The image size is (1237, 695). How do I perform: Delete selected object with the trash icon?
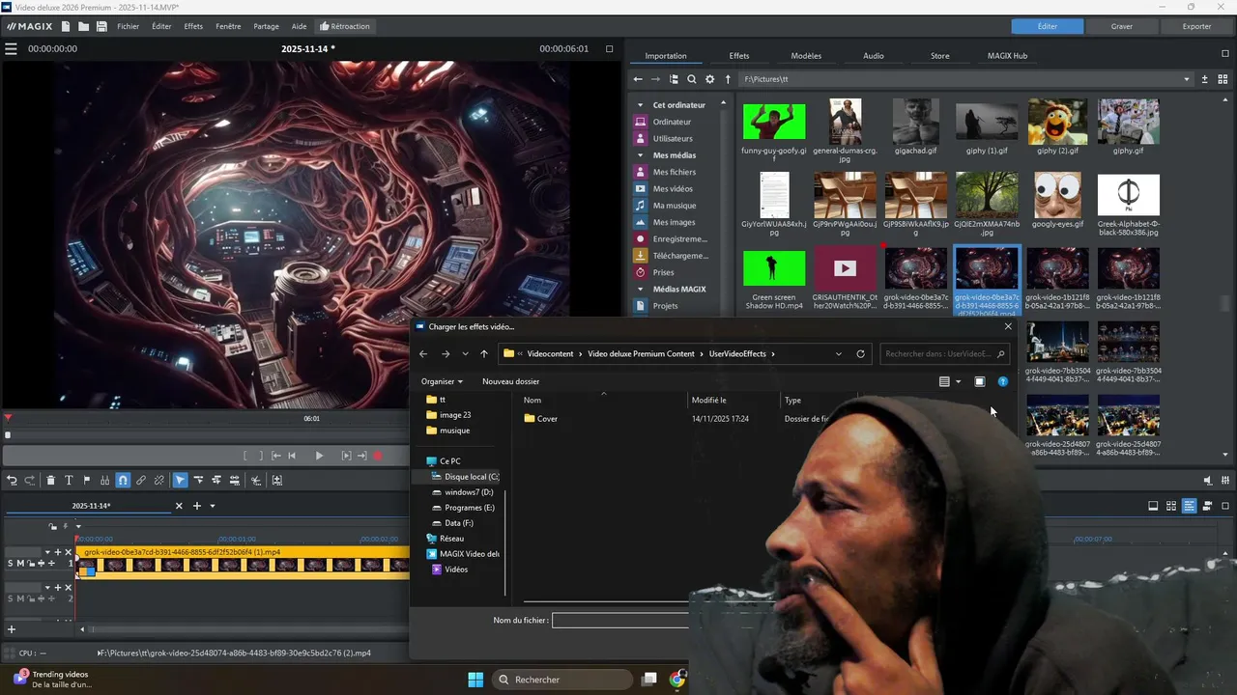(50, 480)
